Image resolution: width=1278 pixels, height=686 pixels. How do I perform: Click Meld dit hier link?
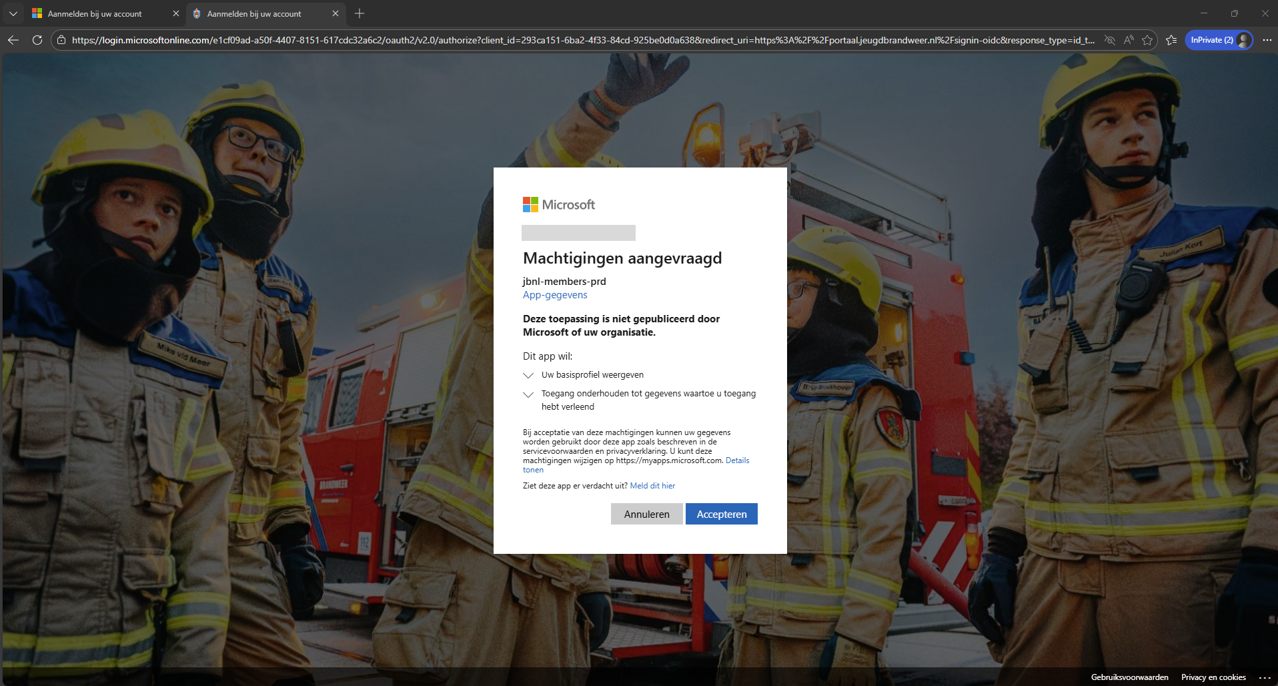(x=652, y=486)
